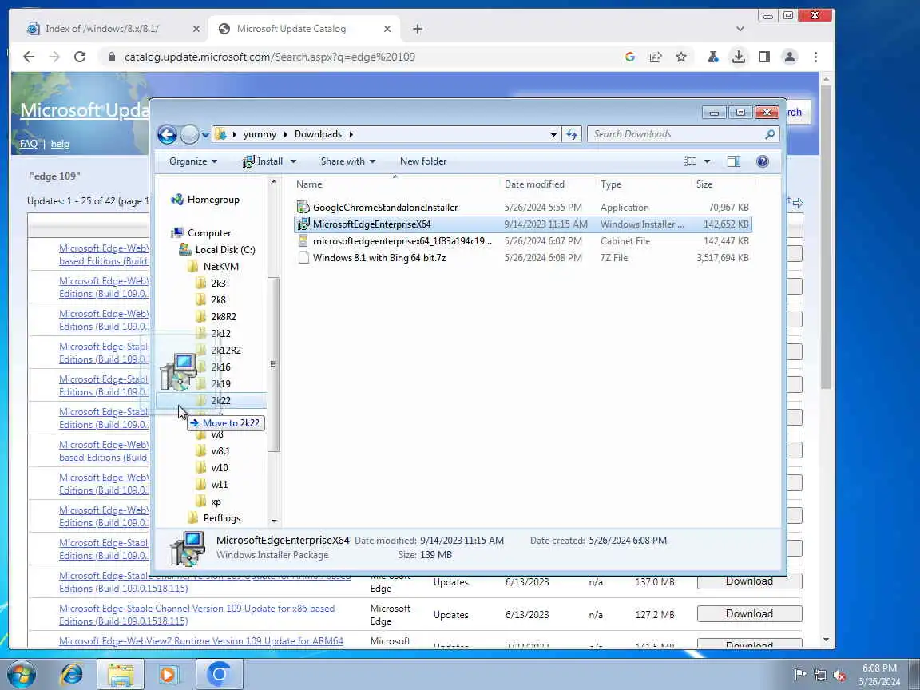920x690 pixels.
Task: Toggle the preview pane icon
Action: [734, 161]
